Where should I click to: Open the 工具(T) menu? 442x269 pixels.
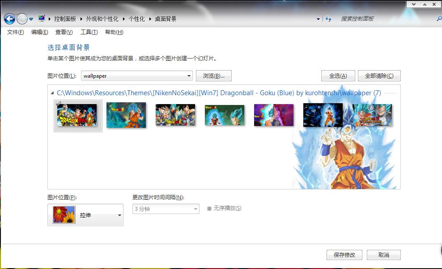click(89, 32)
